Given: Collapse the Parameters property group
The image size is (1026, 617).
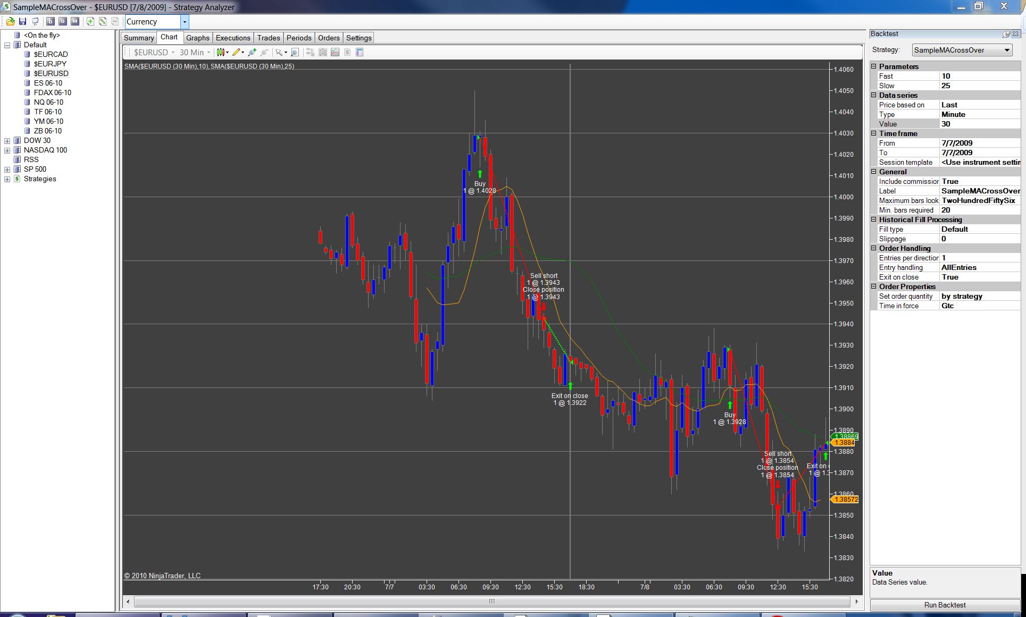Looking at the screenshot, I should (874, 66).
